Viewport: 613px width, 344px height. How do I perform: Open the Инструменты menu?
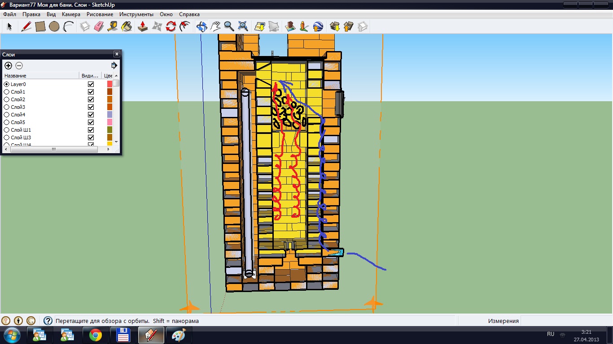coord(136,14)
